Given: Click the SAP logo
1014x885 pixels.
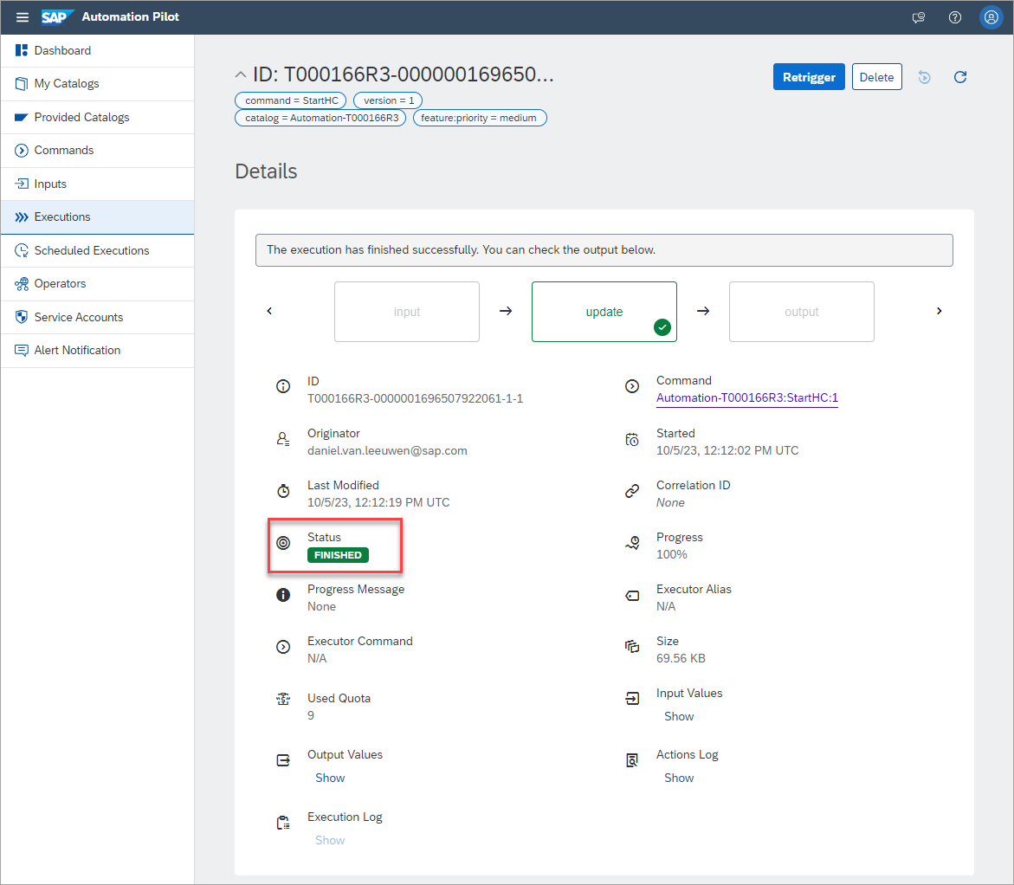Looking at the screenshot, I should [57, 16].
